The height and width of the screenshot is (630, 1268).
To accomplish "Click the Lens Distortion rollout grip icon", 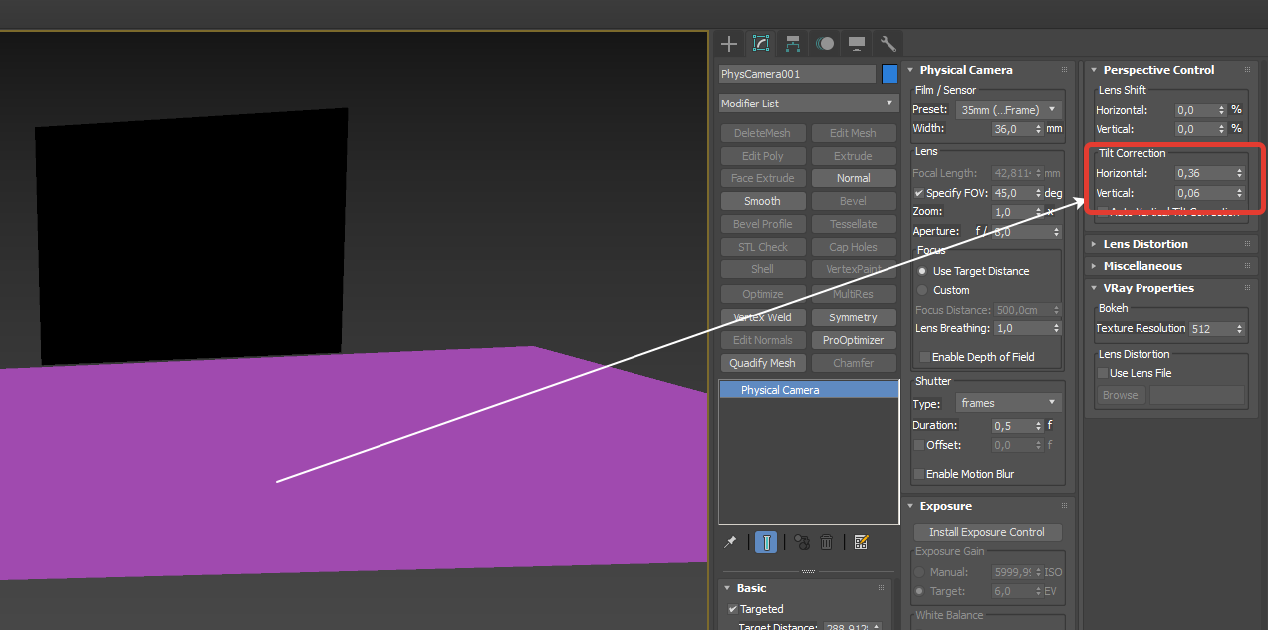I will click(x=1248, y=244).
